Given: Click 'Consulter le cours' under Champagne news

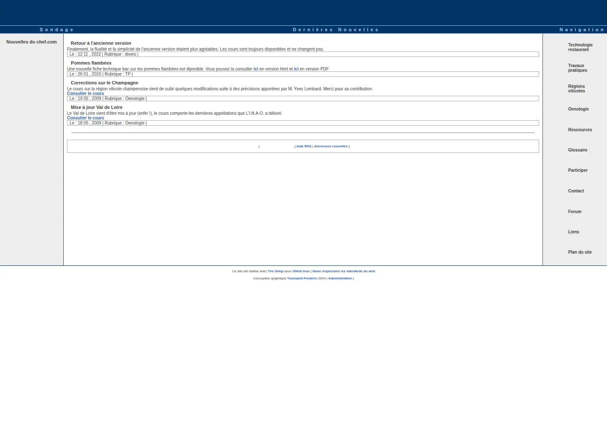Looking at the screenshot, I should (x=86, y=94).
